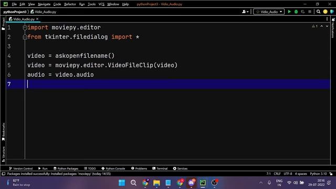Collapse the fold marker on line 2
Screen dimensions: 336x189
click(25, 37)
